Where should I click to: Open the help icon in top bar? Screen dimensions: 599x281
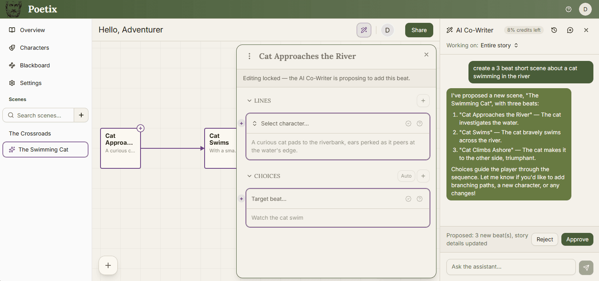(569, 9)
